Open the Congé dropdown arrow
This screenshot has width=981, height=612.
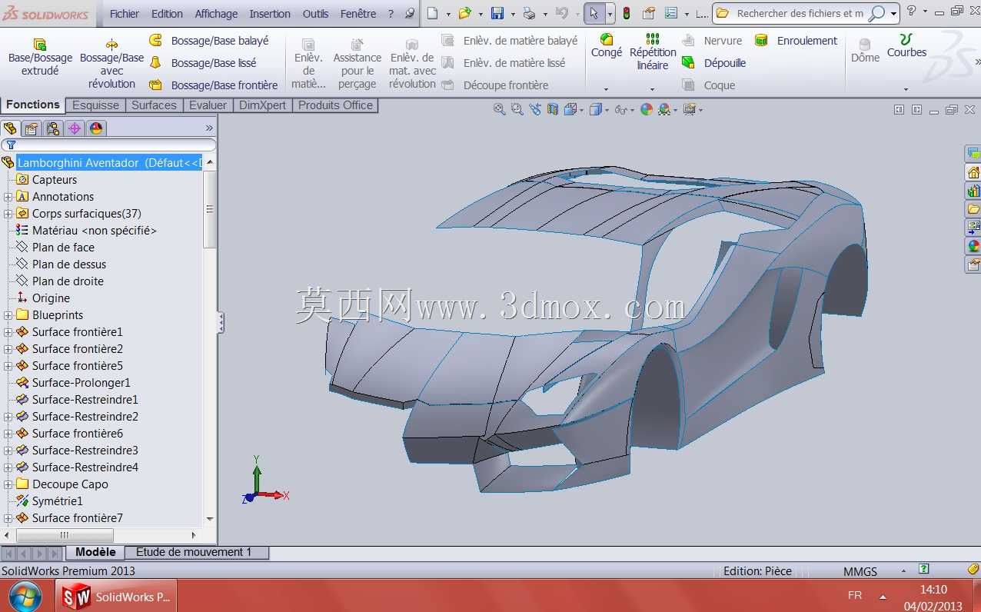[607, 89]
